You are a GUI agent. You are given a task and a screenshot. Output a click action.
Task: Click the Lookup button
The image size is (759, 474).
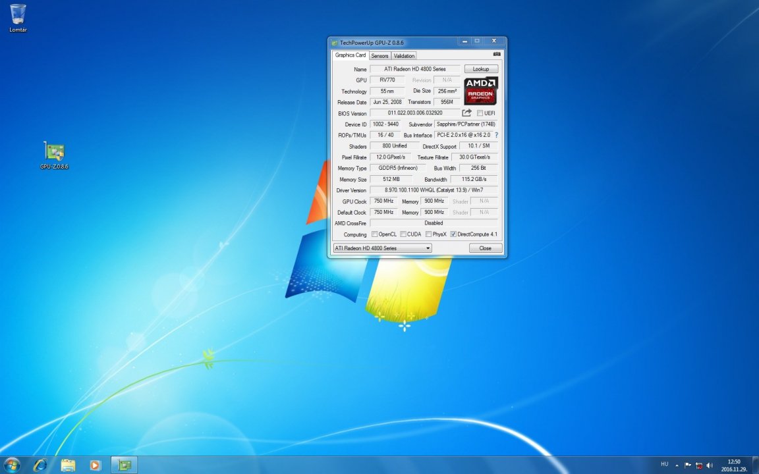point(481,69)
